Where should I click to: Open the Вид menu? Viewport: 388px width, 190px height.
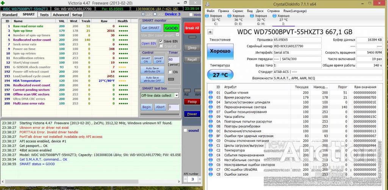point(250,11)
